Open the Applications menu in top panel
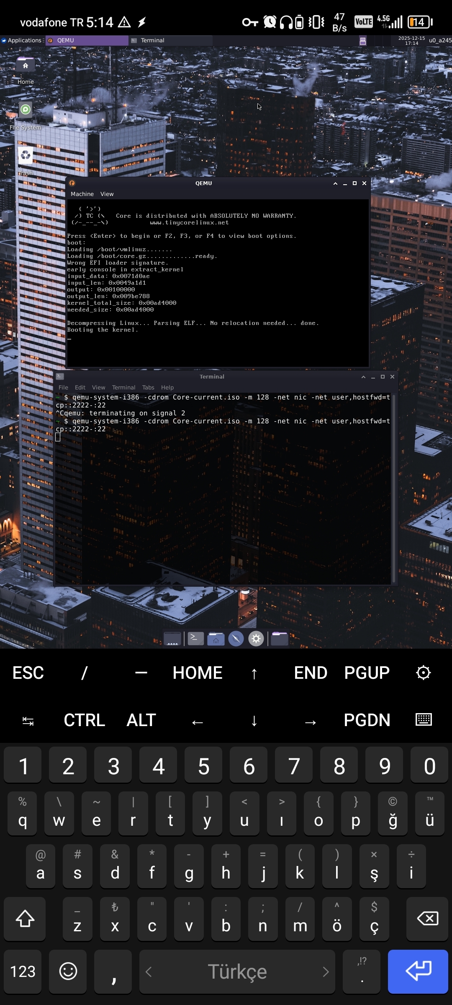Image resolution: width=452 pixels, height=1005 pixels. coord(22,41)
